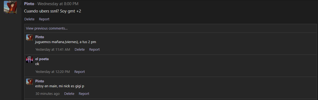Image resolution: width=318 pixels, height=100 pixels.
Task: Open the Yesterday at 11:41 AM timestamp
Action: pos(53,50)
